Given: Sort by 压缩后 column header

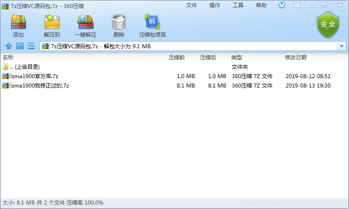Looking at the screenshot, I should [x=214, y=58].
